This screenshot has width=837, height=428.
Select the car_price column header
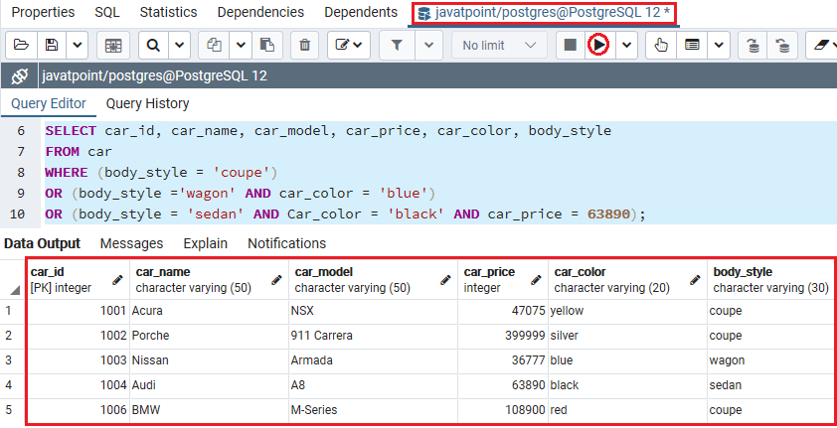(503, 280)
